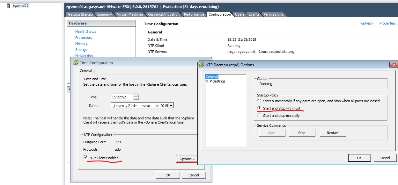The height and width of the screenshot is (185, 398).
Task: Open the Virtual Machines tab
Action: click(130, 14)
